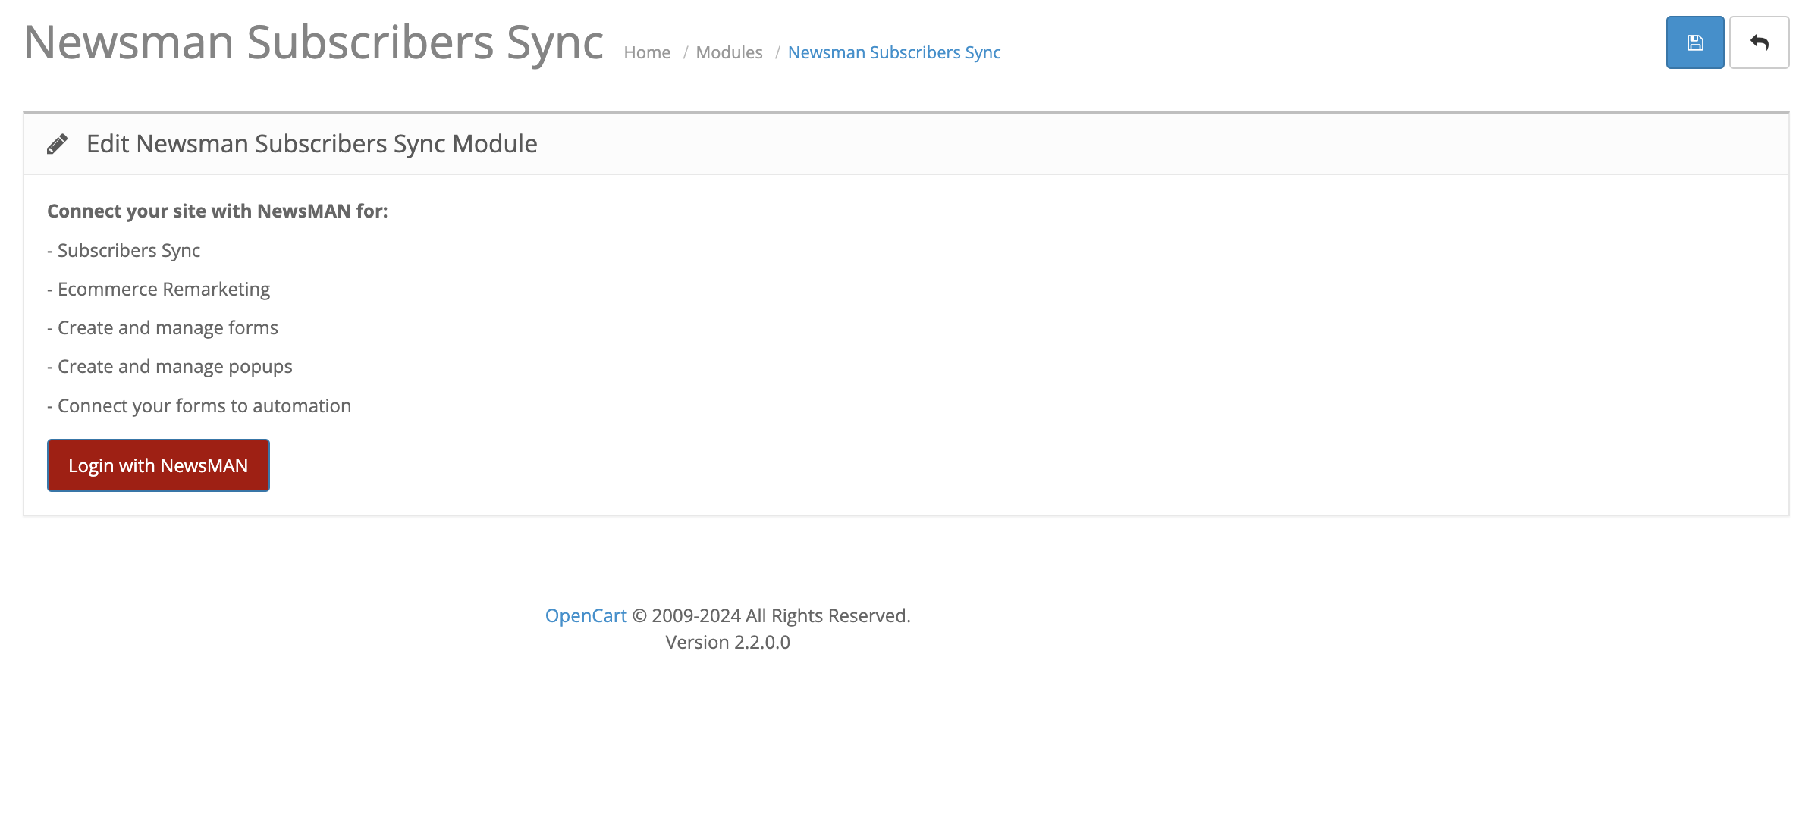
Task: Open the Home breadcrumb link
Action: click(646, 52)
